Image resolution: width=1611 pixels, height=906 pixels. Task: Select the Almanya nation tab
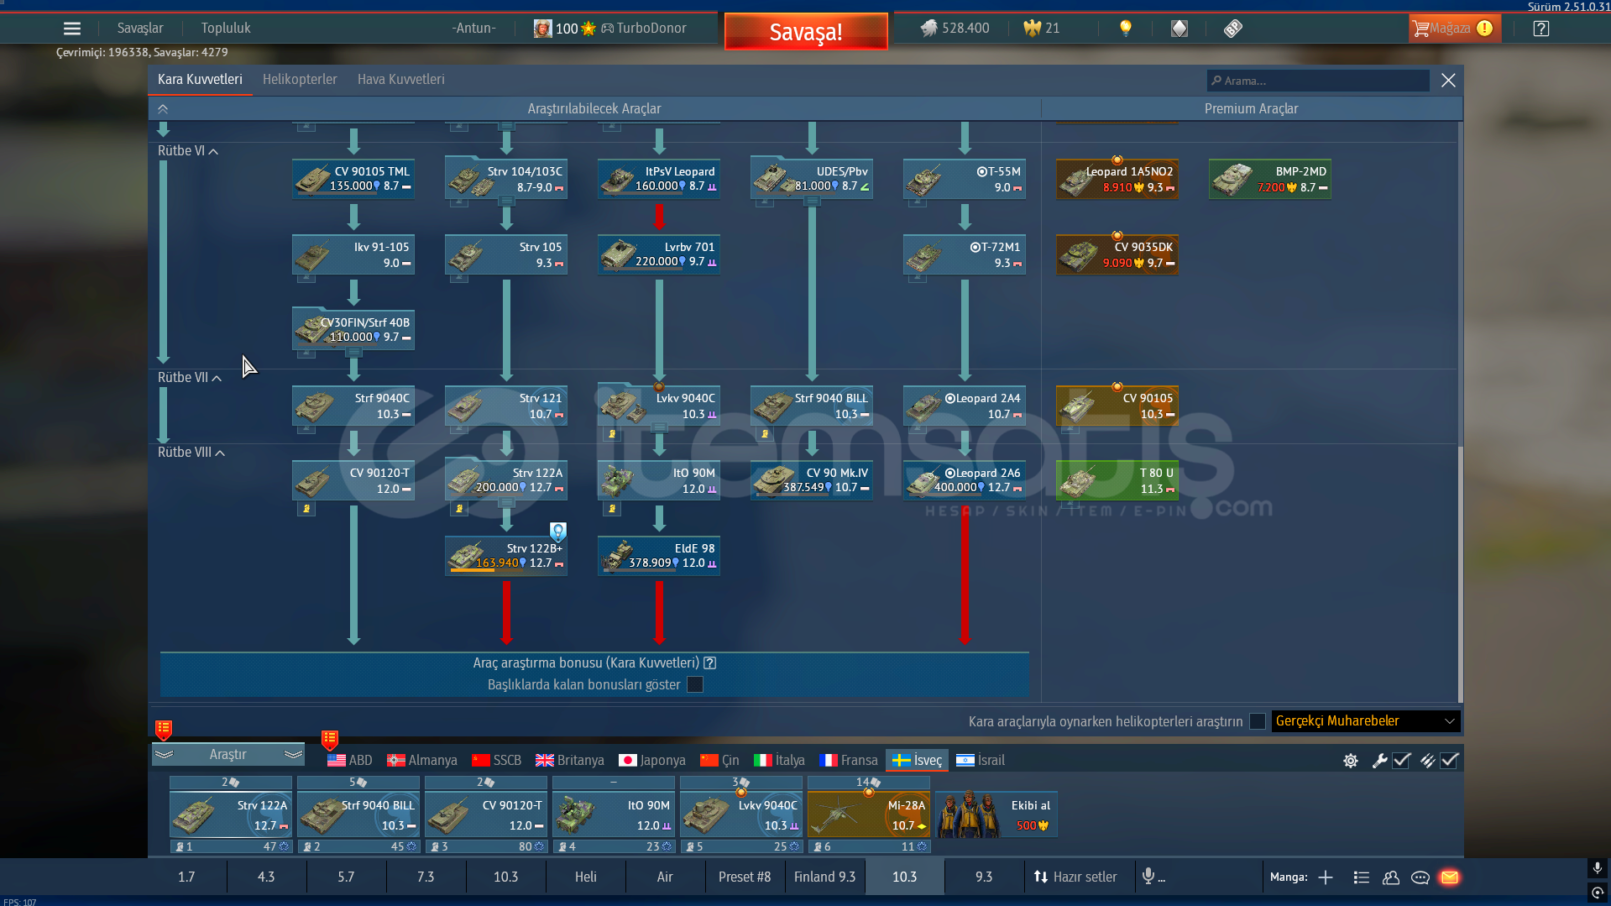coord(422,761)
